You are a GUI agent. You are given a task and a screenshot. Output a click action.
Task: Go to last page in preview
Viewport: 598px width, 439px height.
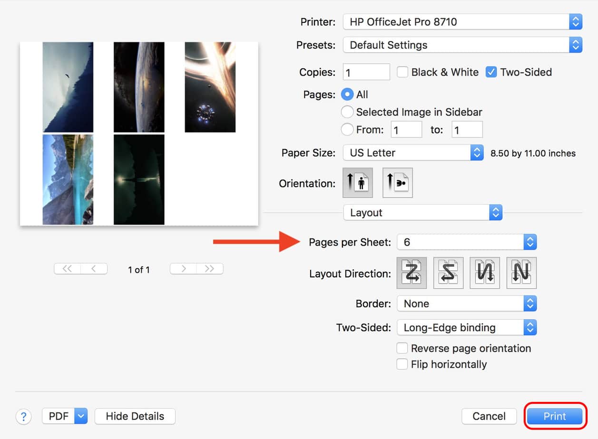click(210, 269)
